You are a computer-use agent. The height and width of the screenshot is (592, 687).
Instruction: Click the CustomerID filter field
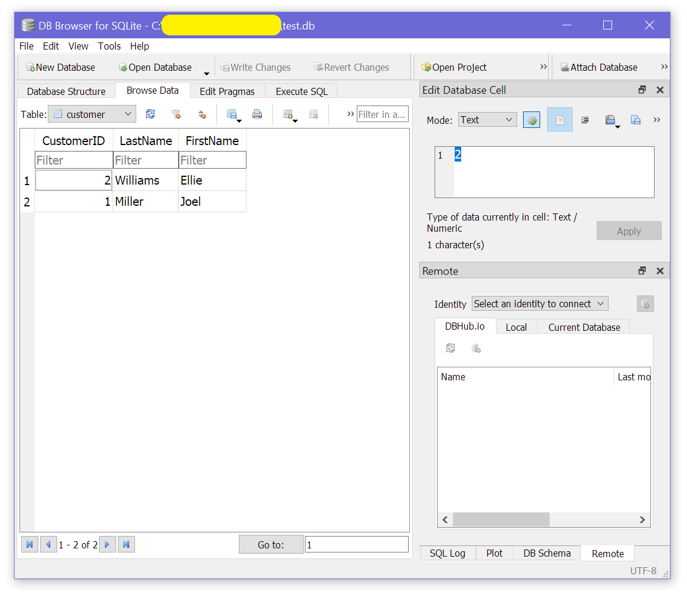click(x=74, y=160)
